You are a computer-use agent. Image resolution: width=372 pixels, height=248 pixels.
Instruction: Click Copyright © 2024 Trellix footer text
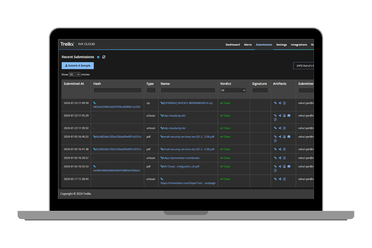coord(76,194)
